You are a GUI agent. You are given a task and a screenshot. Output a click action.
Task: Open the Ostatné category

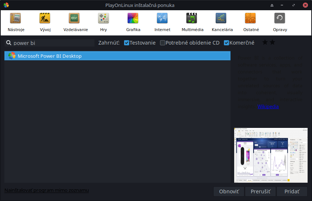tap(251, 22)
